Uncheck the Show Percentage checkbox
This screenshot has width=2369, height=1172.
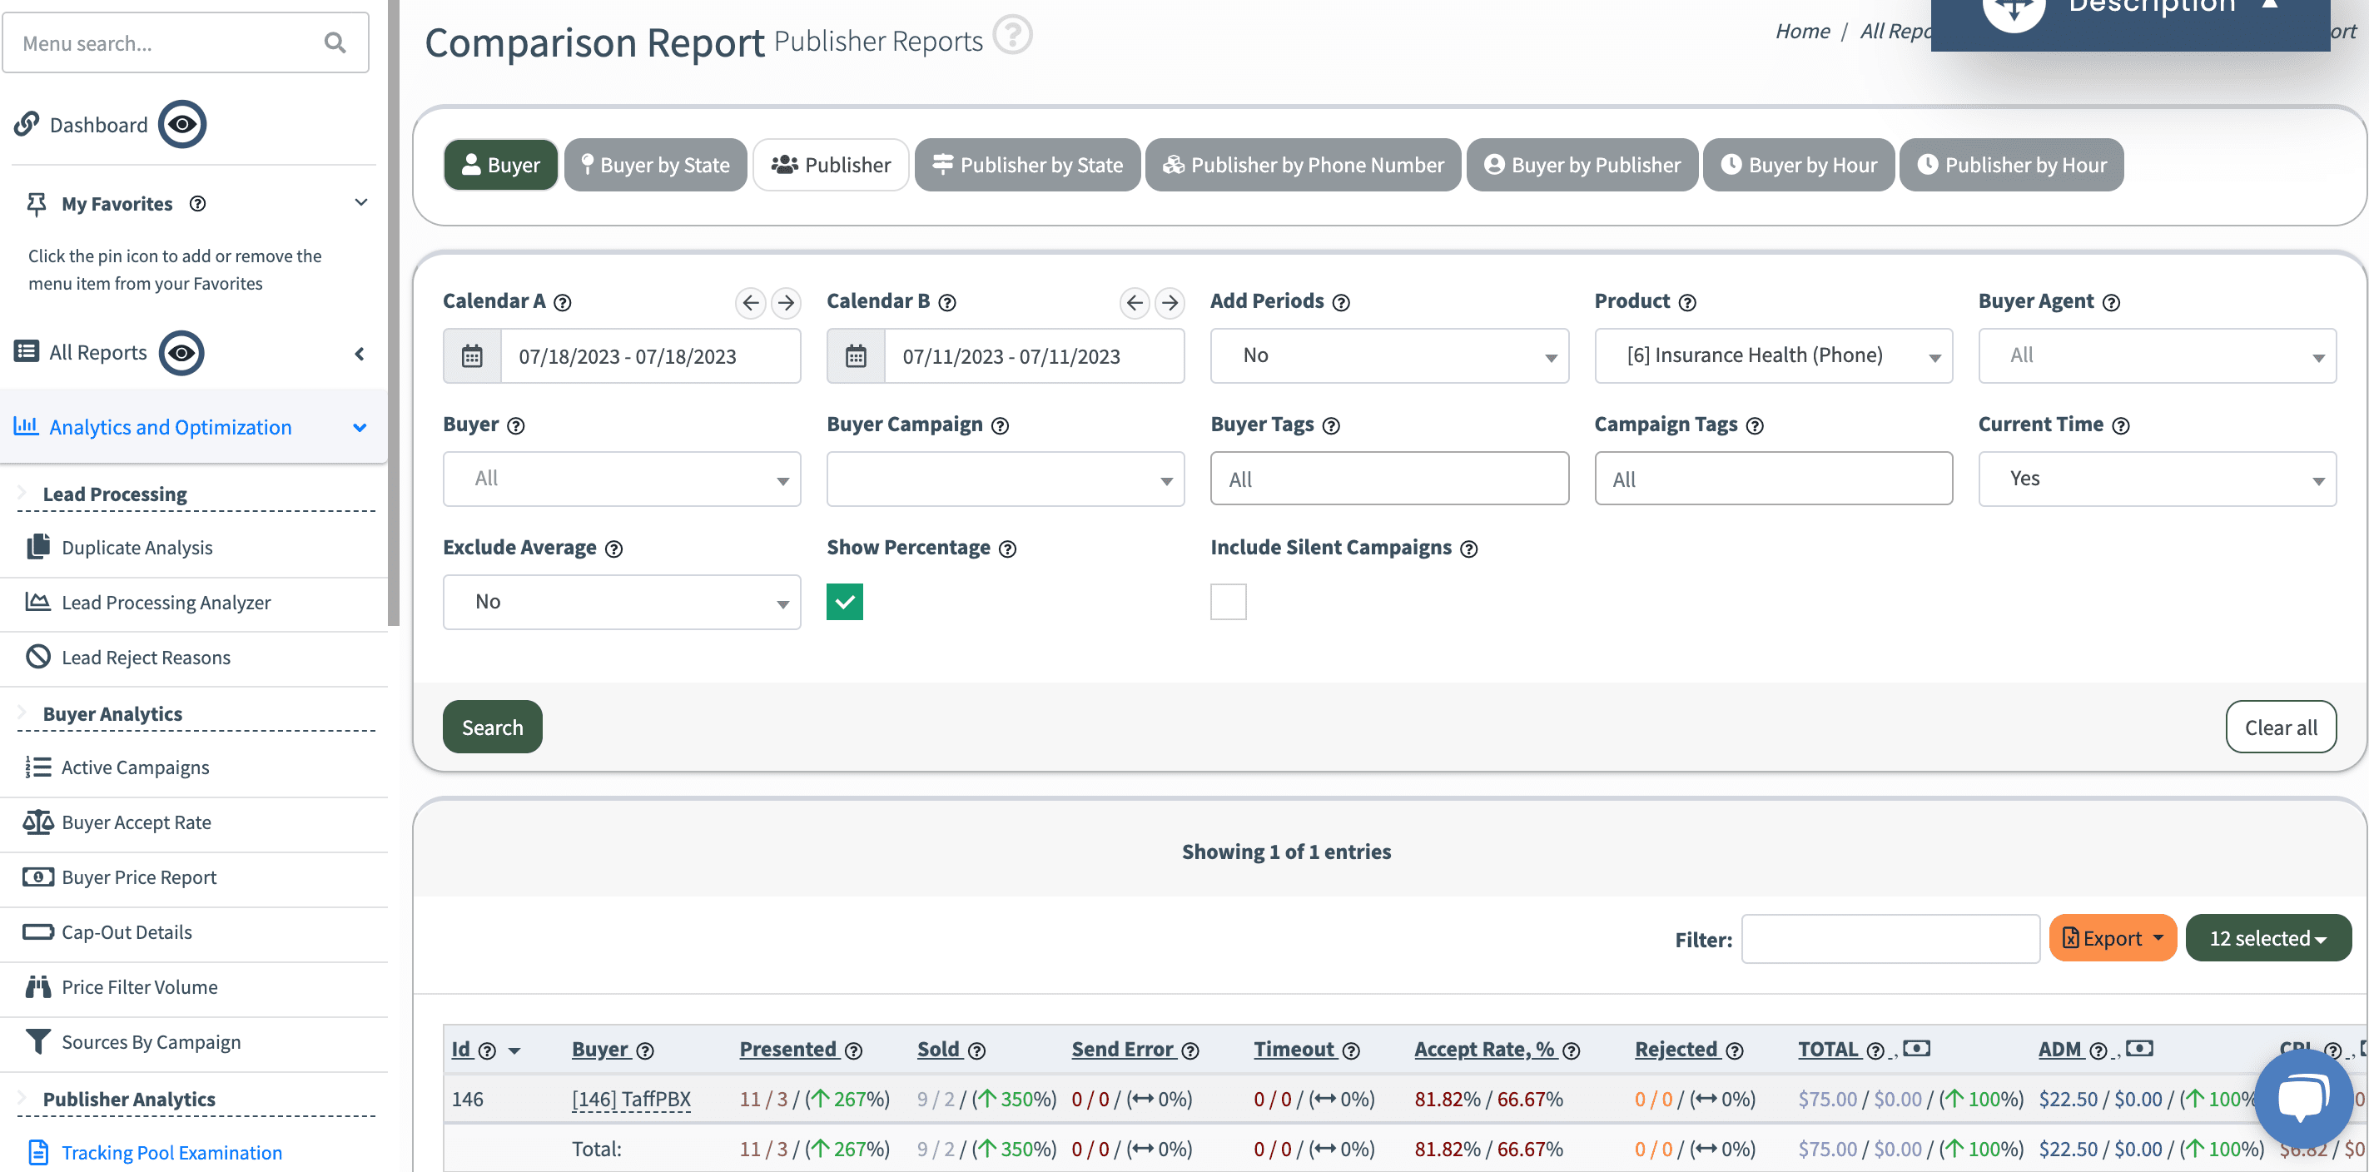(844, 601)
